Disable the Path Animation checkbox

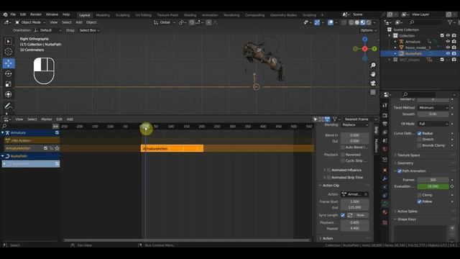click(400, 171)
